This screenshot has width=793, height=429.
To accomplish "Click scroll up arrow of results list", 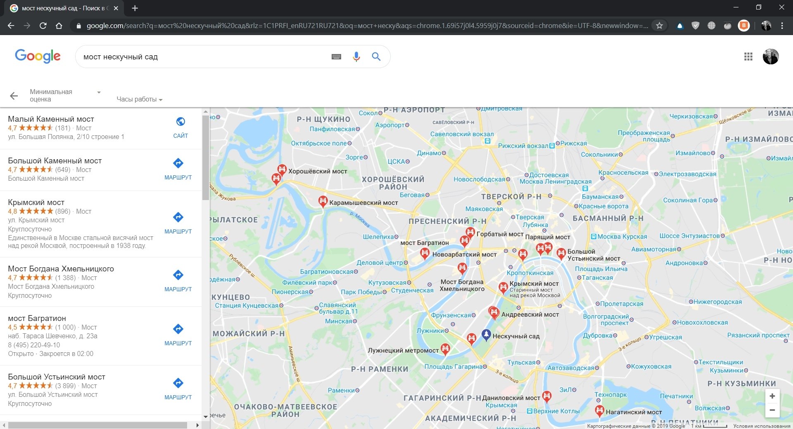I will 206,112.
